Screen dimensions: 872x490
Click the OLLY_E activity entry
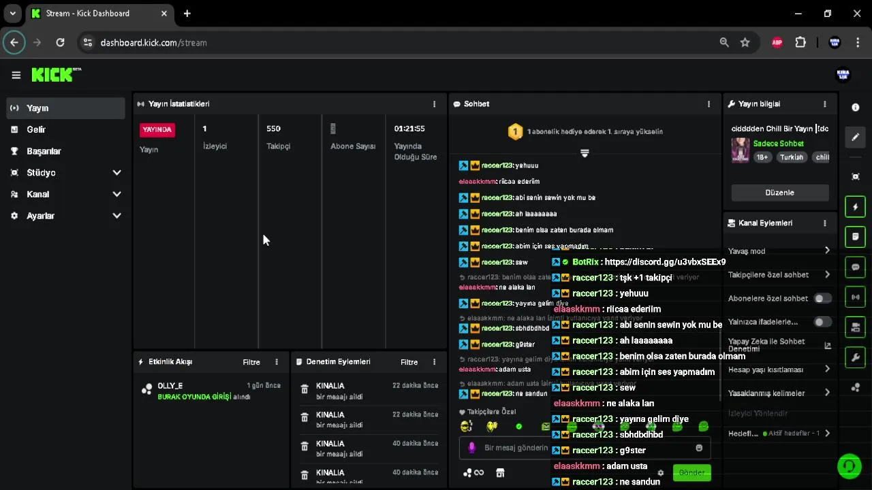211,391
